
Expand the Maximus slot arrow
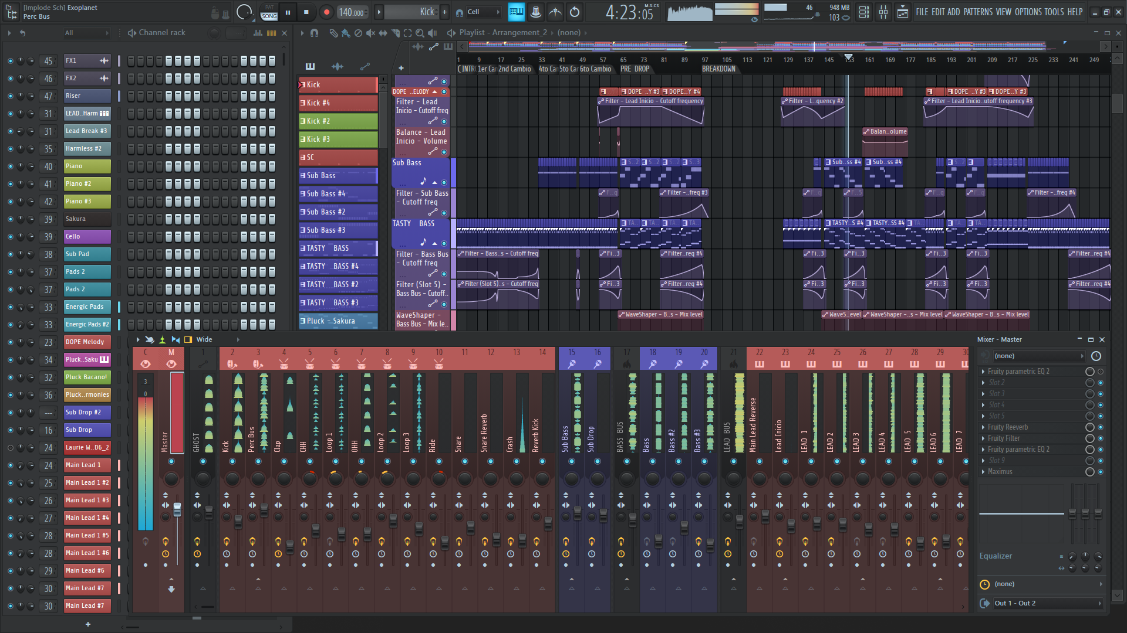[x=983, y=472]
